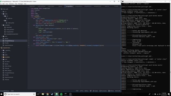
Task: Switch to the main.css editor tab
Action: tap(107, 6)
